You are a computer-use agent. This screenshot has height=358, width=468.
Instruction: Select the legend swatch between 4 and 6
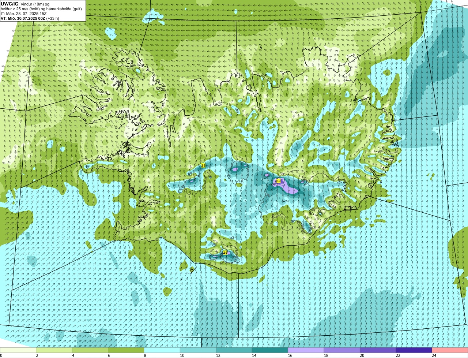pos(90,350)
